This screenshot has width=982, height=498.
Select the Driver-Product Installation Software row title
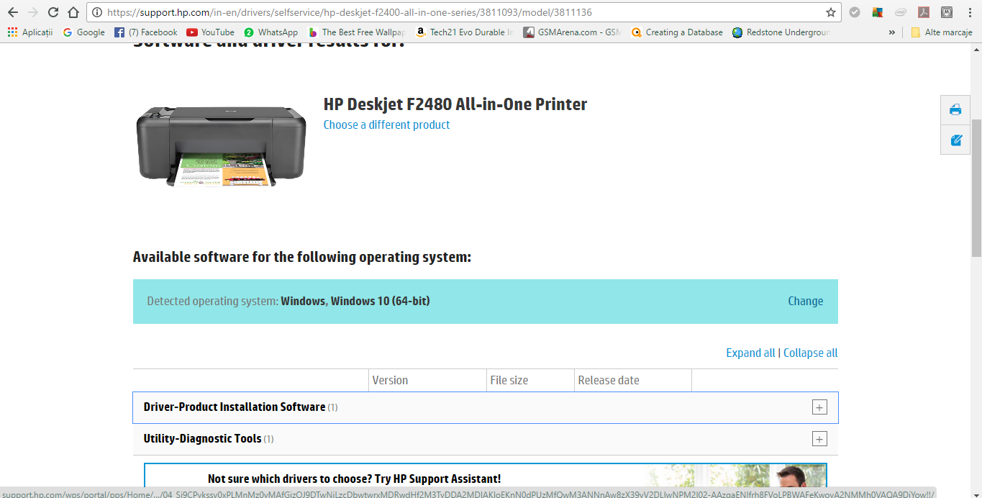tap(234, 407)
